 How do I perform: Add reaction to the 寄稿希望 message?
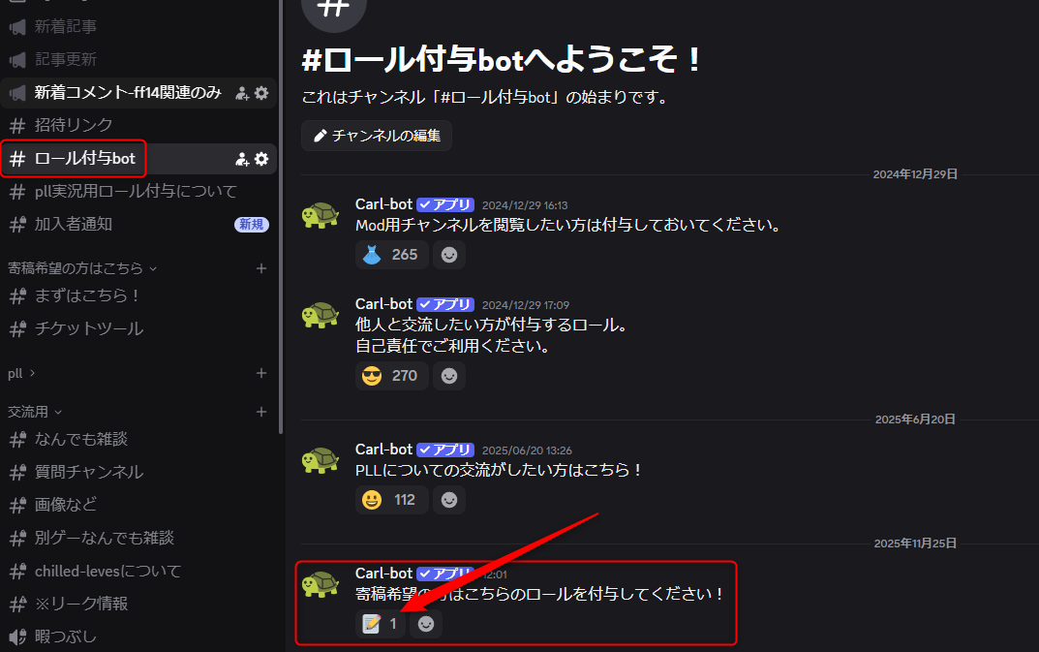(x=426, y=624)
